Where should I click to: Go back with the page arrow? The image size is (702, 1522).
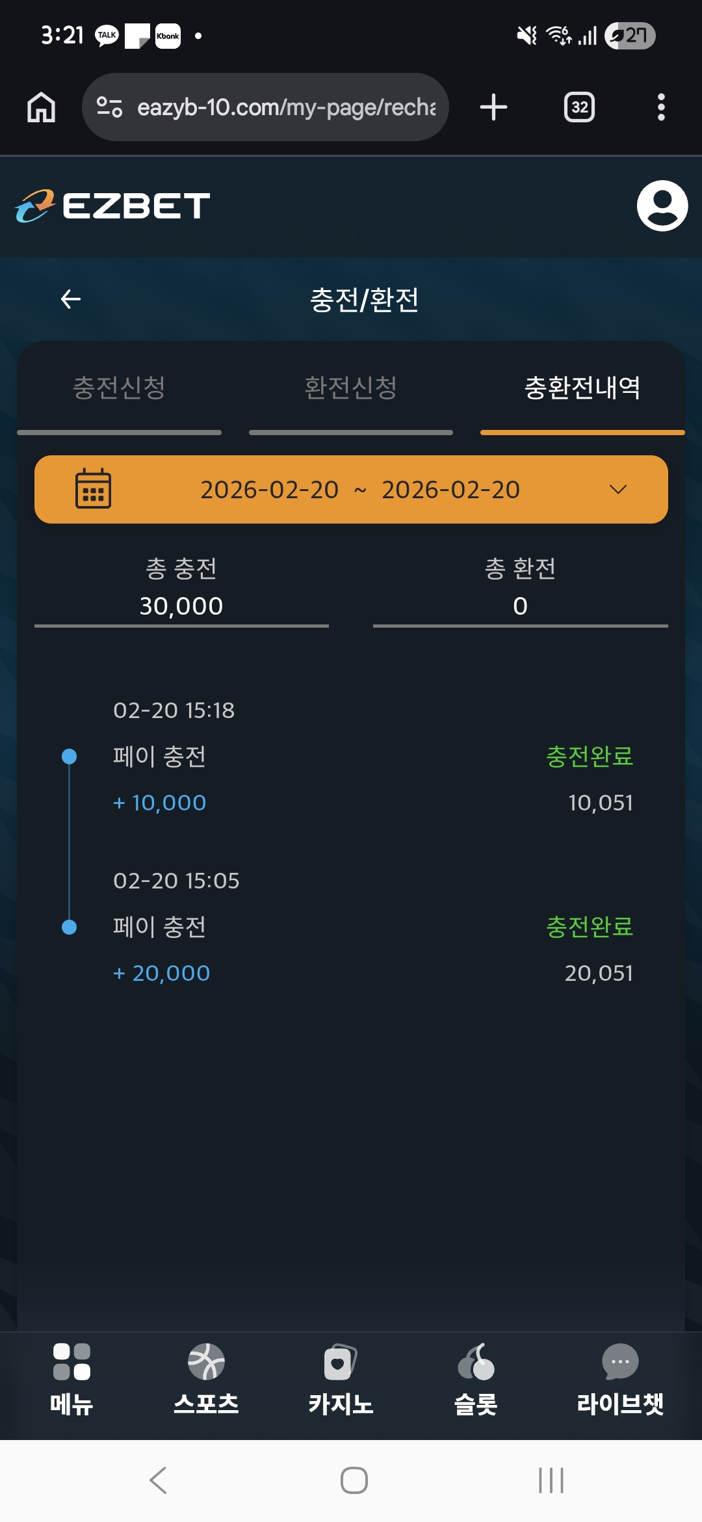(71, 299)
